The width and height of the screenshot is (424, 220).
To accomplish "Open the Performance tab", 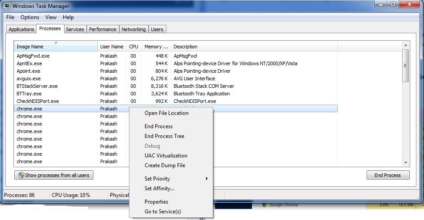I will 102,29.
